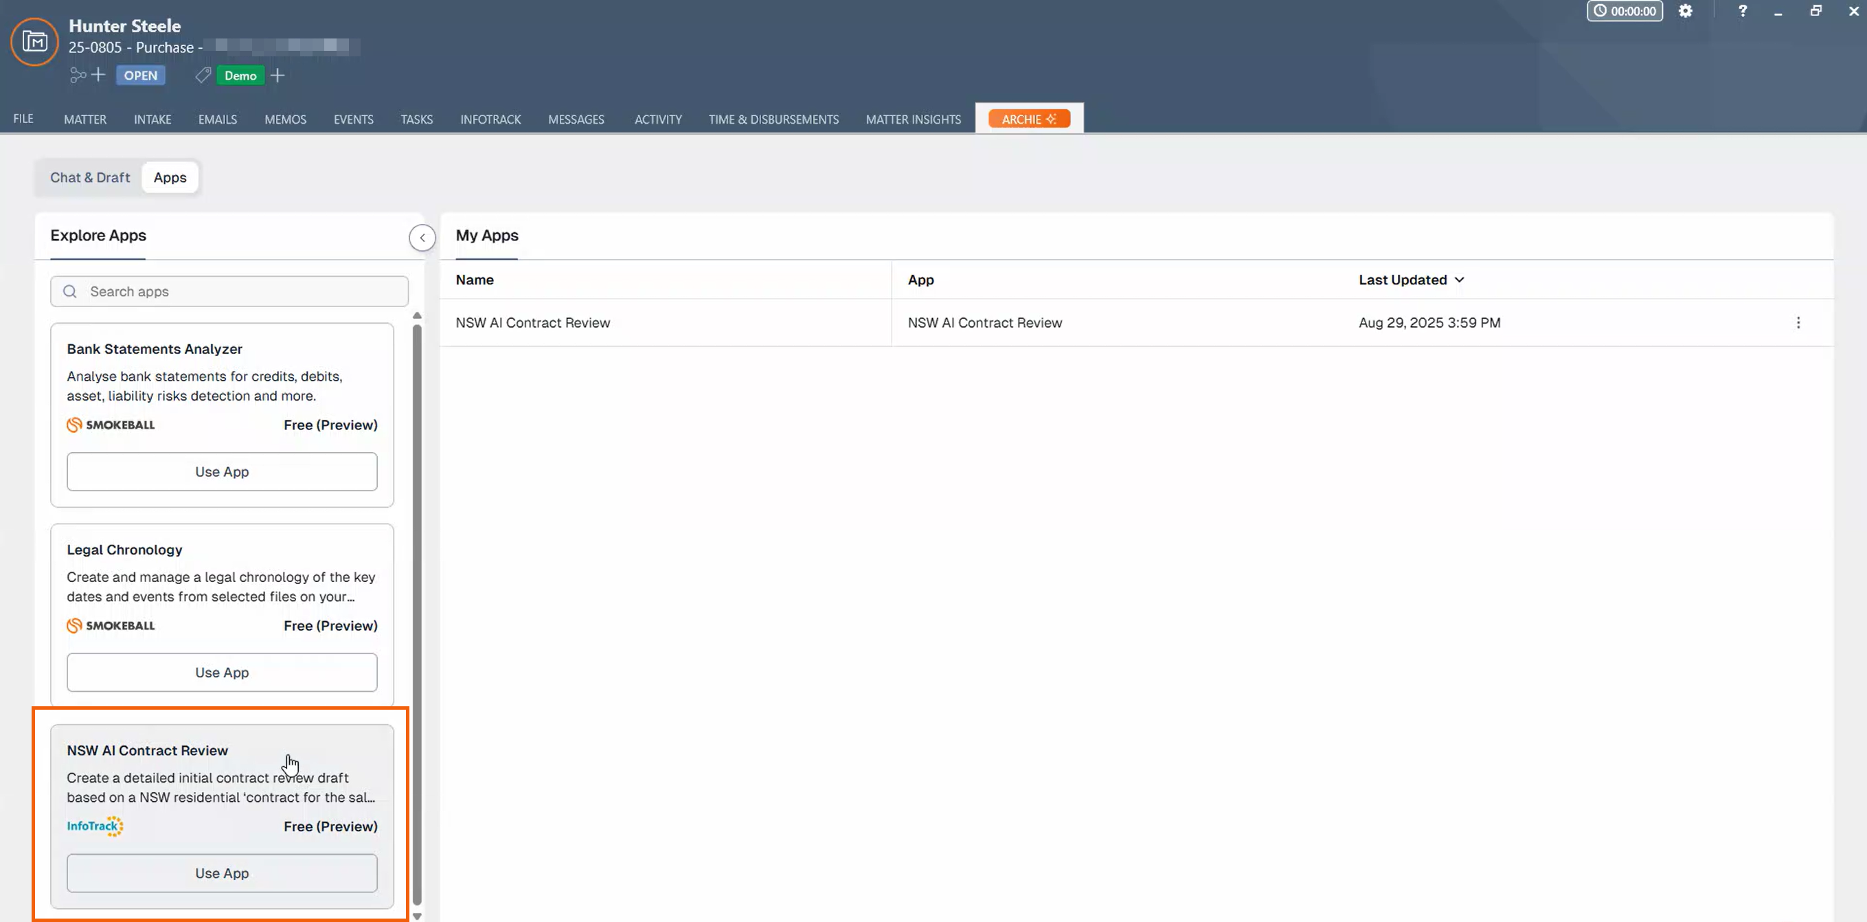Click the scroll down arrow of apps list
This screenshot has width=1867, height=922.
pos(417,917)
